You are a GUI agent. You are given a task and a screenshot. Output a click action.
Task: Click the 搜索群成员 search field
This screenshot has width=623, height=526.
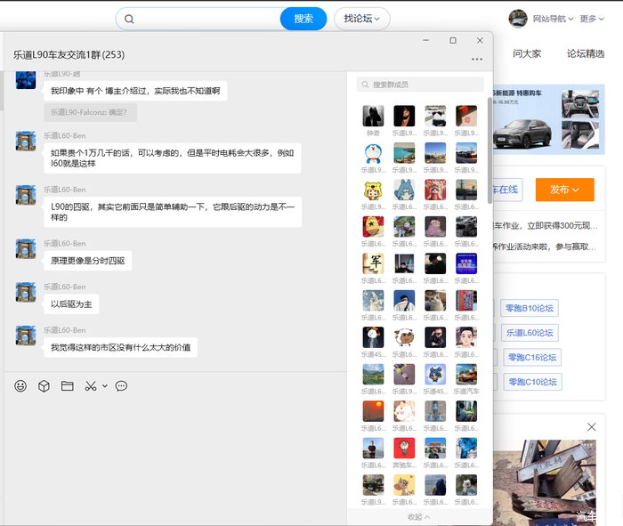click(420, 85)
